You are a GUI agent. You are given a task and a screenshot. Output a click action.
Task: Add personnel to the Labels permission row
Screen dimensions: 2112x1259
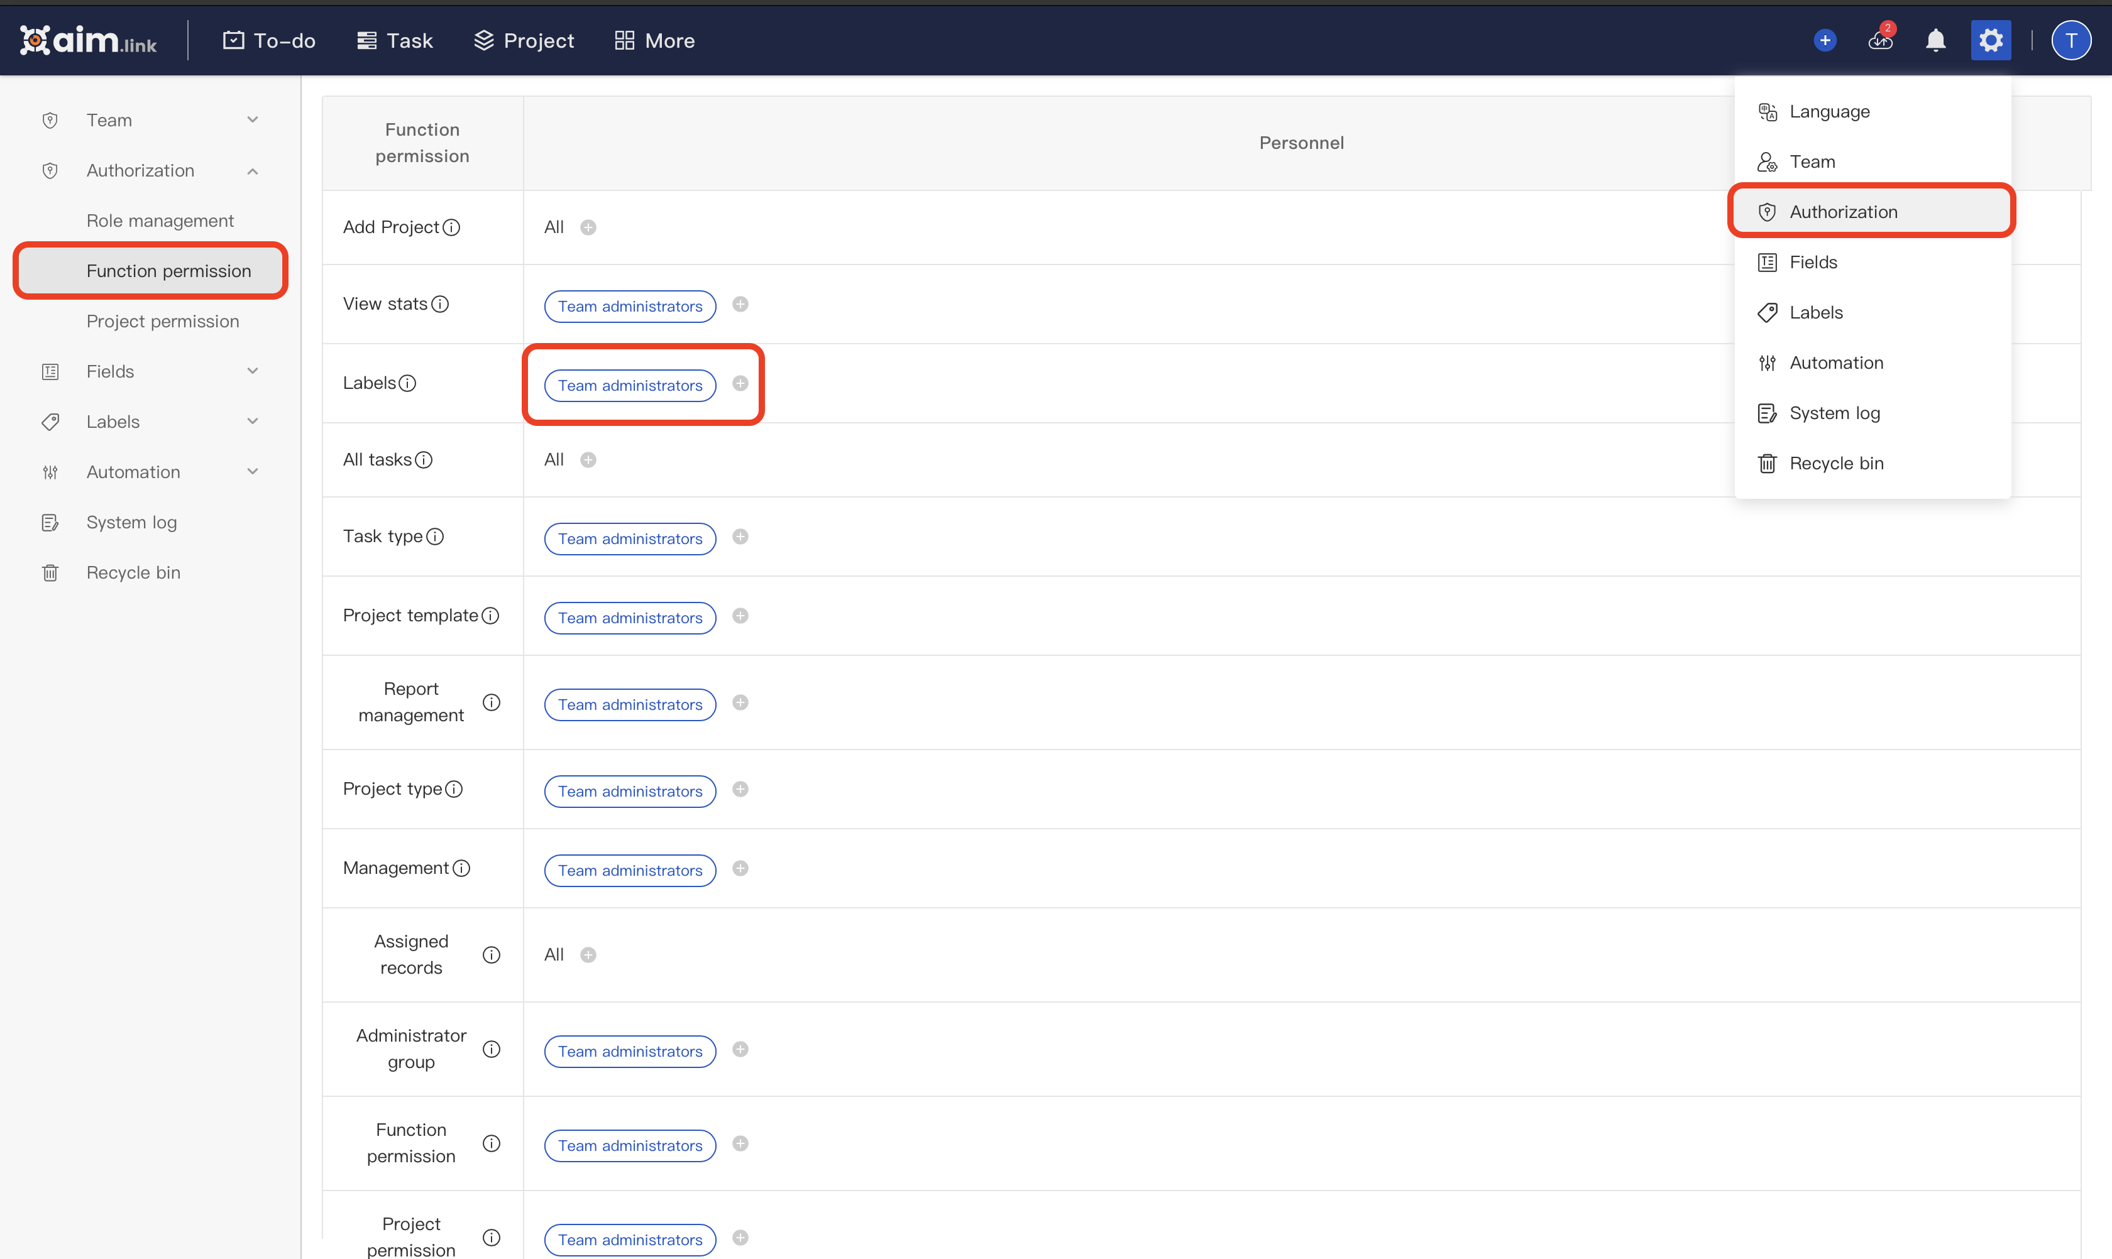pyautogui.click(x=739, y=383)
